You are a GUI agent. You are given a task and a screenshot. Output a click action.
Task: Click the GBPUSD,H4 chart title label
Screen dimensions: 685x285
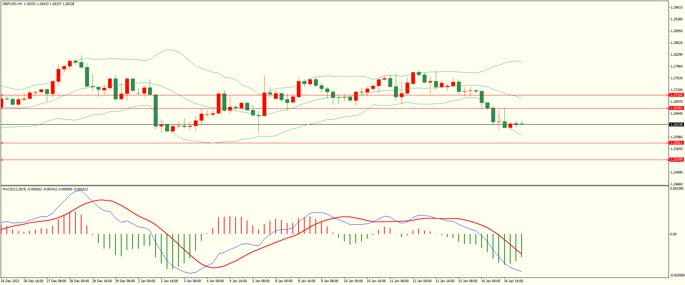click(12, 4)
